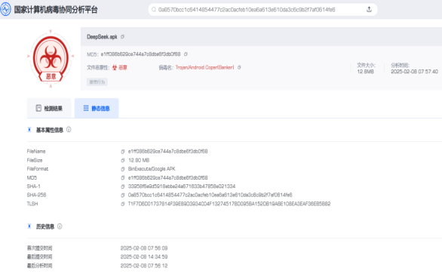Copy the Trojan virus name
442x274 pixels.
point(239,67)
